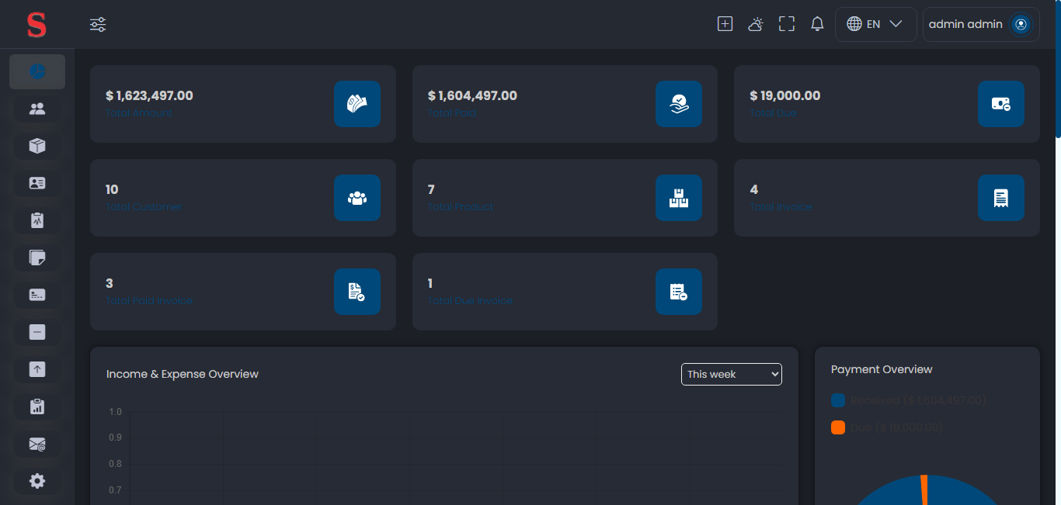Click the Total Due Invoice card
Viewport: 1061px width, 505px height.
click(x=565, y=292)
